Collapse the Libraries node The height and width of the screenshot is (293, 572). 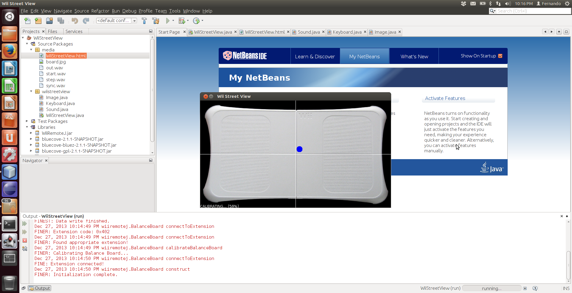tap(27, 127)
